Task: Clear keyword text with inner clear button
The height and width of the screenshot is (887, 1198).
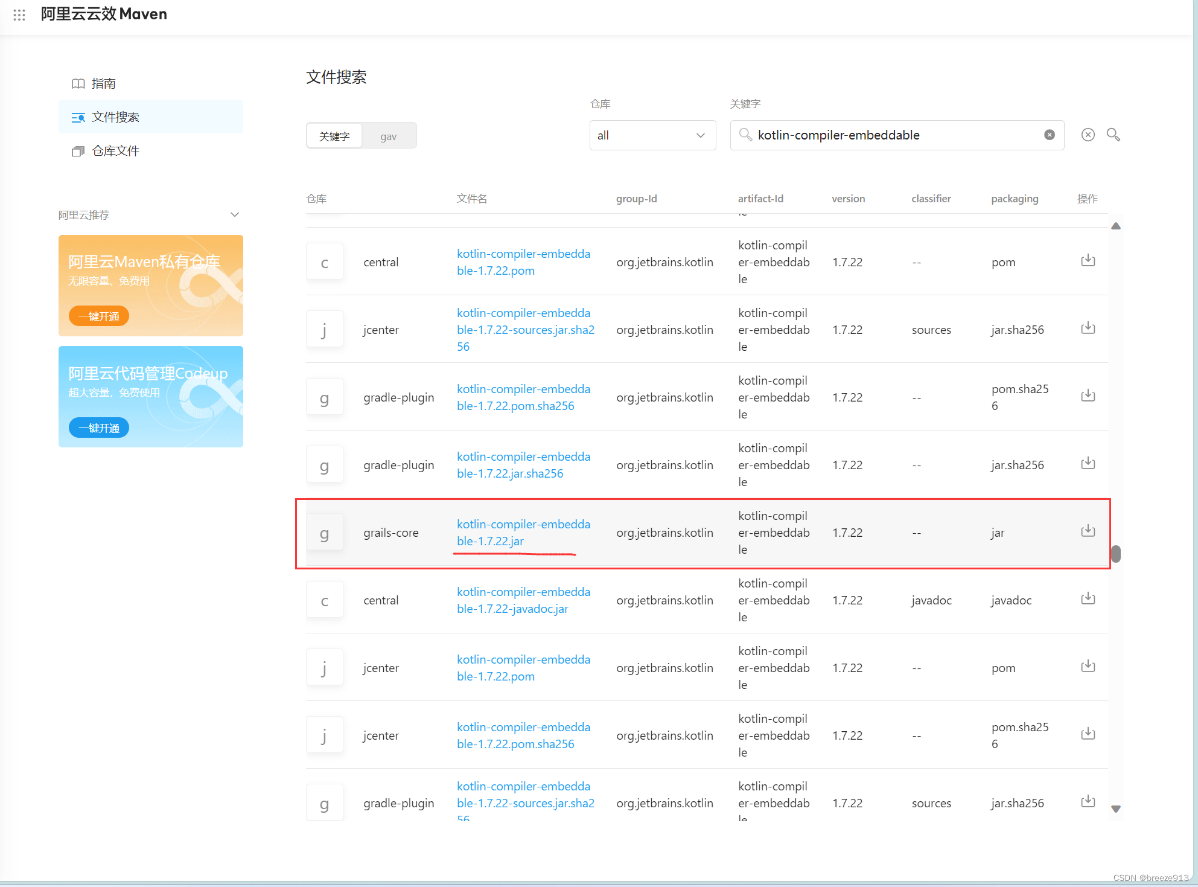Action: coord(1050,135)
